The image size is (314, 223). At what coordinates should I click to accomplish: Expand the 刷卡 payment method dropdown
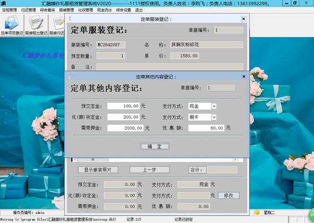point(214,117)
